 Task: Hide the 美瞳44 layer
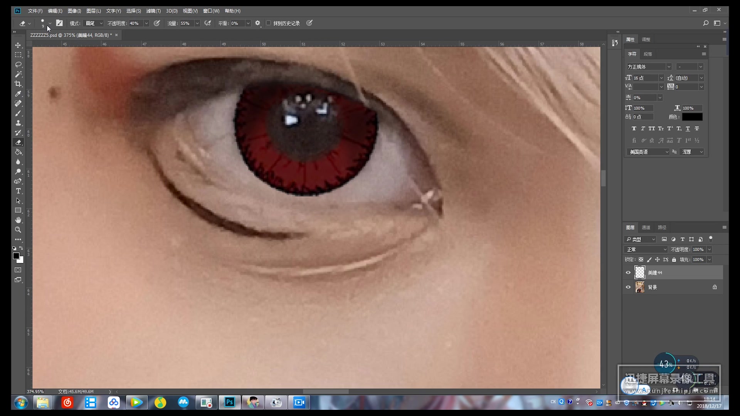[x=628, y=273]
